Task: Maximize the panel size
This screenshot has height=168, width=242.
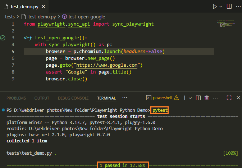Action: (x=229, y=98)
